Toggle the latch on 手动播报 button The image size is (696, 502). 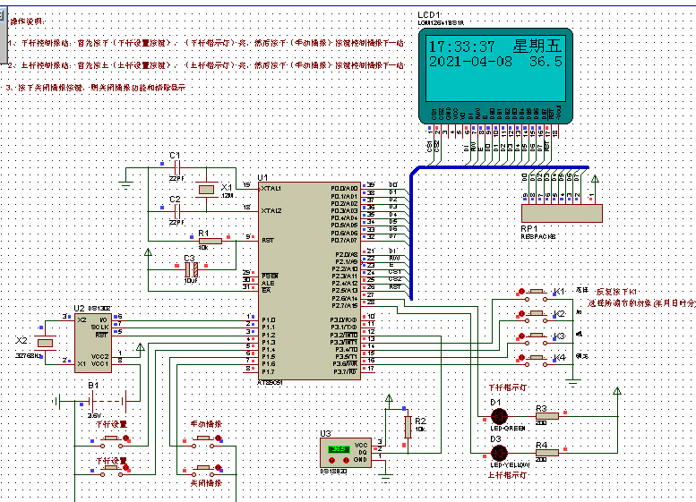pos(219,438)
